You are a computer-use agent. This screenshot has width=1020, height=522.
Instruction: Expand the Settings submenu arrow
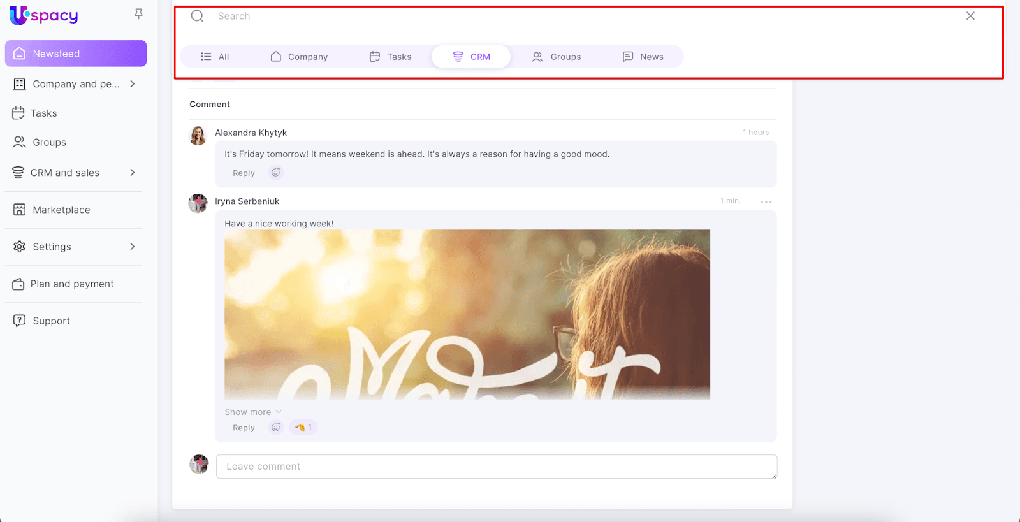[133, 247]
